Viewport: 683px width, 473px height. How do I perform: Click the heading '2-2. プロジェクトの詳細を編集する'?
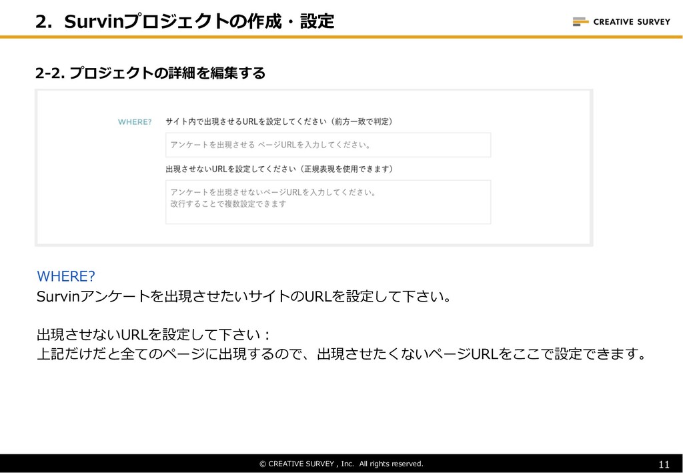(x=150, y=73)
